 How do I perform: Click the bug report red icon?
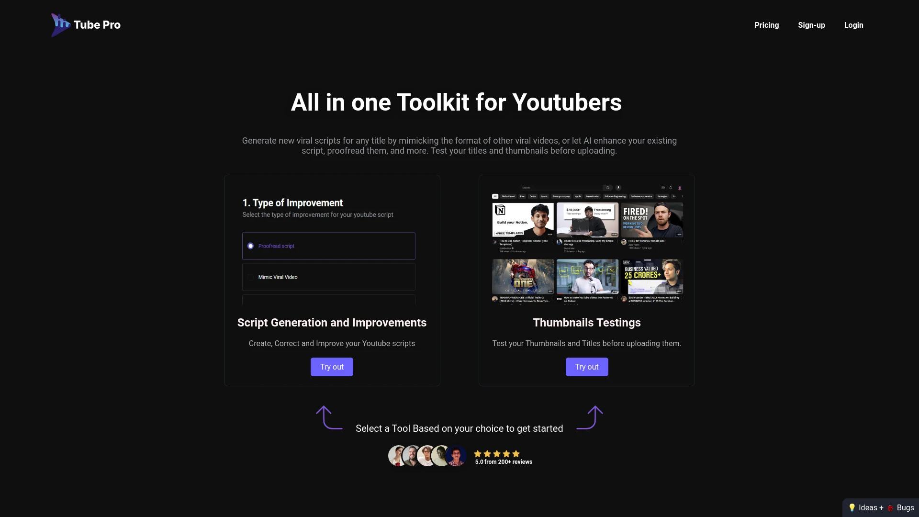tap(889, 507)
